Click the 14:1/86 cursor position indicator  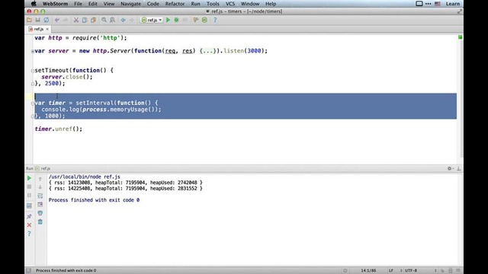[368, 271]
